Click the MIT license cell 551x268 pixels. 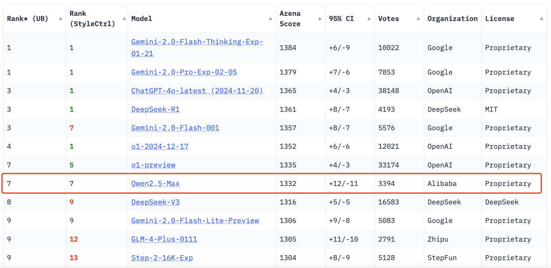pos(491,110)
